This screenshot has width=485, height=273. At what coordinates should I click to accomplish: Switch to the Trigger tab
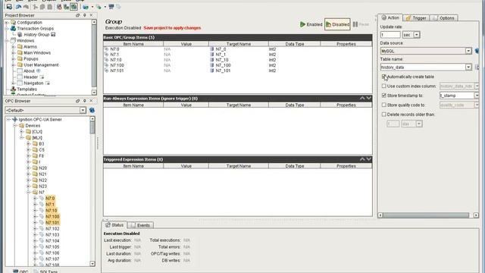(416, 18)
